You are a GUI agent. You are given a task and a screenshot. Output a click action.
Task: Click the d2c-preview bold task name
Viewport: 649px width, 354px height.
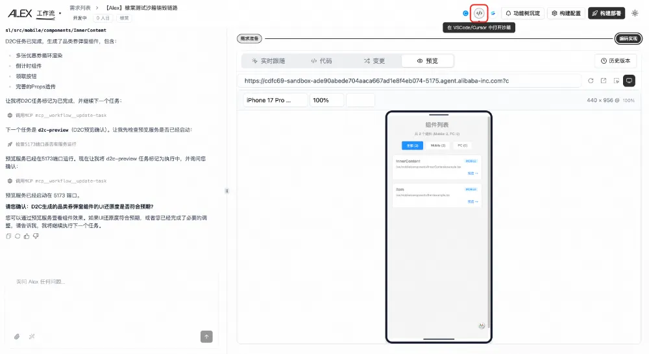[x=53, y=130]
